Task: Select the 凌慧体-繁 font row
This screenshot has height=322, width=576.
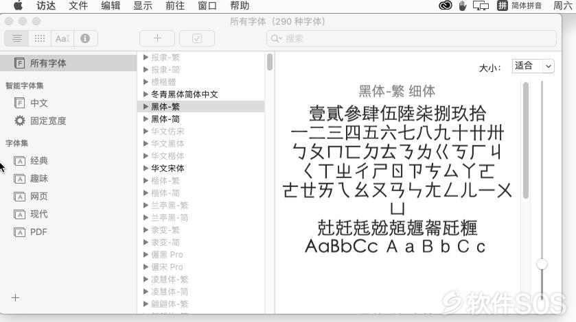Action: (201, 279)
